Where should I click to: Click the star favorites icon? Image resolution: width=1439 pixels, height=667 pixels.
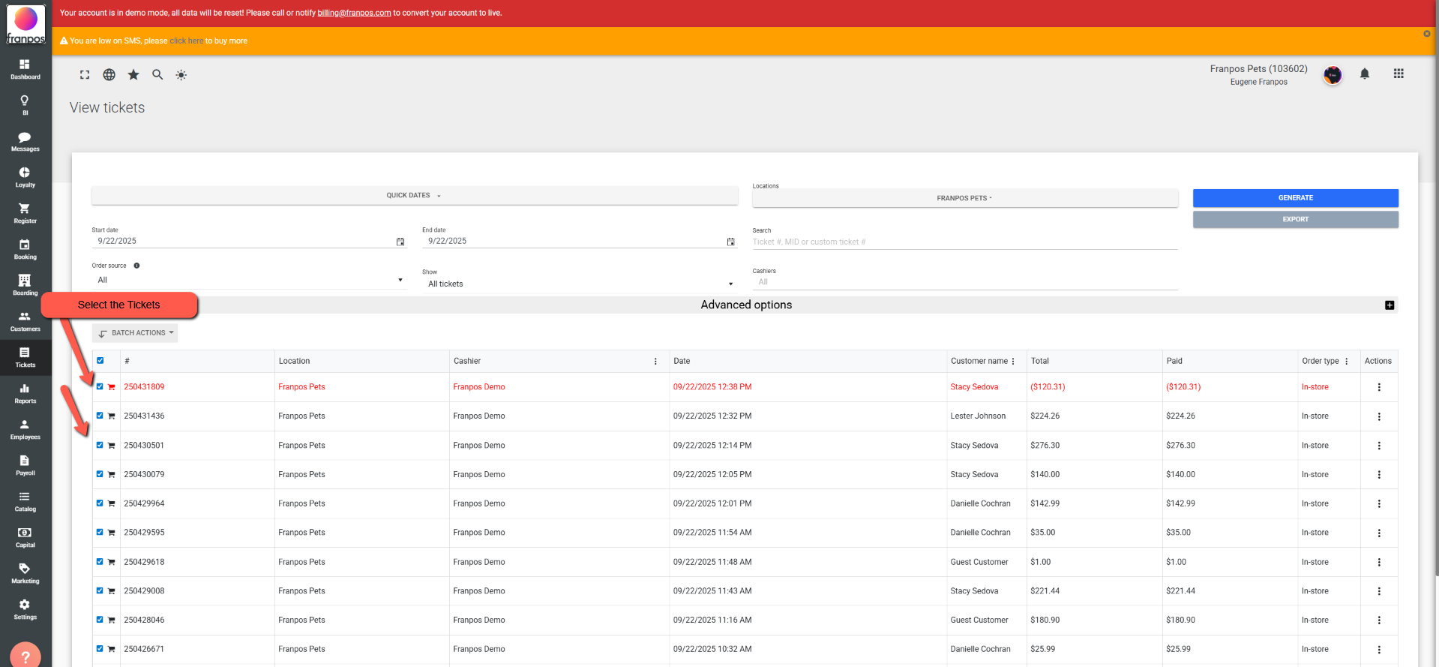pos(133,75)
